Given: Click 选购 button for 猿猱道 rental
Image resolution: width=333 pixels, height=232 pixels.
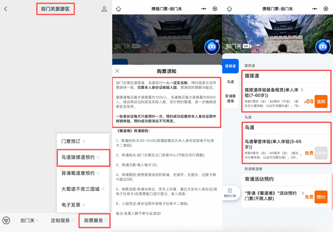Looking at the screenshot, I should pyautogui.click(x=321, y=101).
